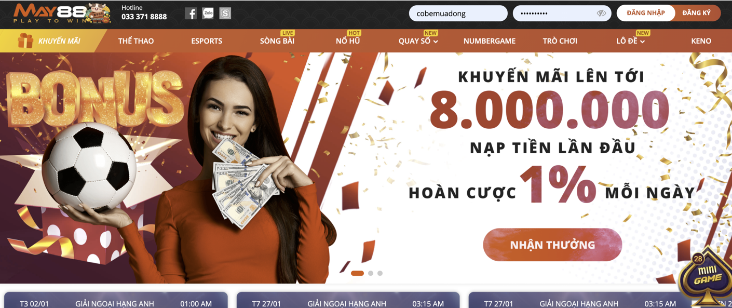Select the first carousel slide indicator
Image resolution: width=732 pixels, height=308 pixels.
tap(357, 273)
